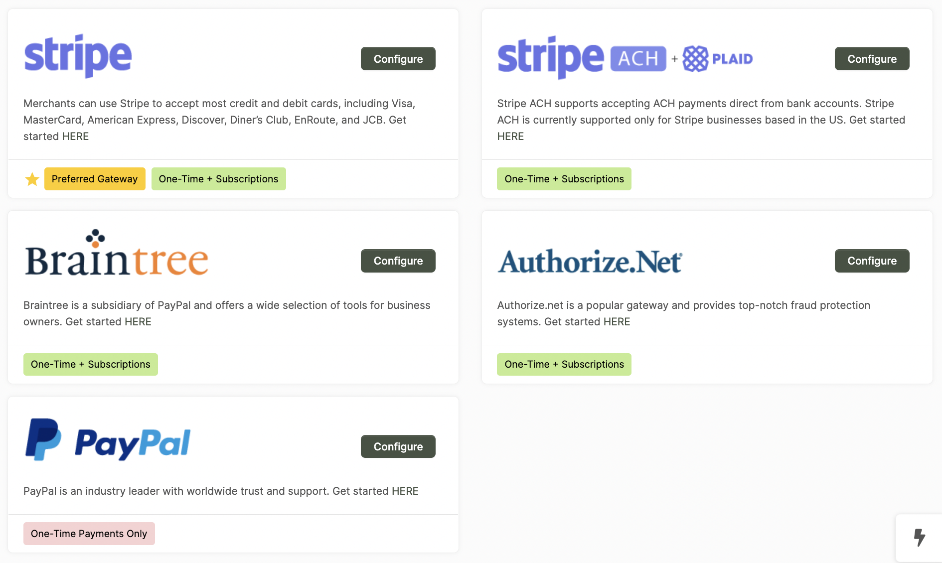The width and height of the screenshot is (942, 563).
Task: Click the lightning bolt icon
Action: point(919,538)
